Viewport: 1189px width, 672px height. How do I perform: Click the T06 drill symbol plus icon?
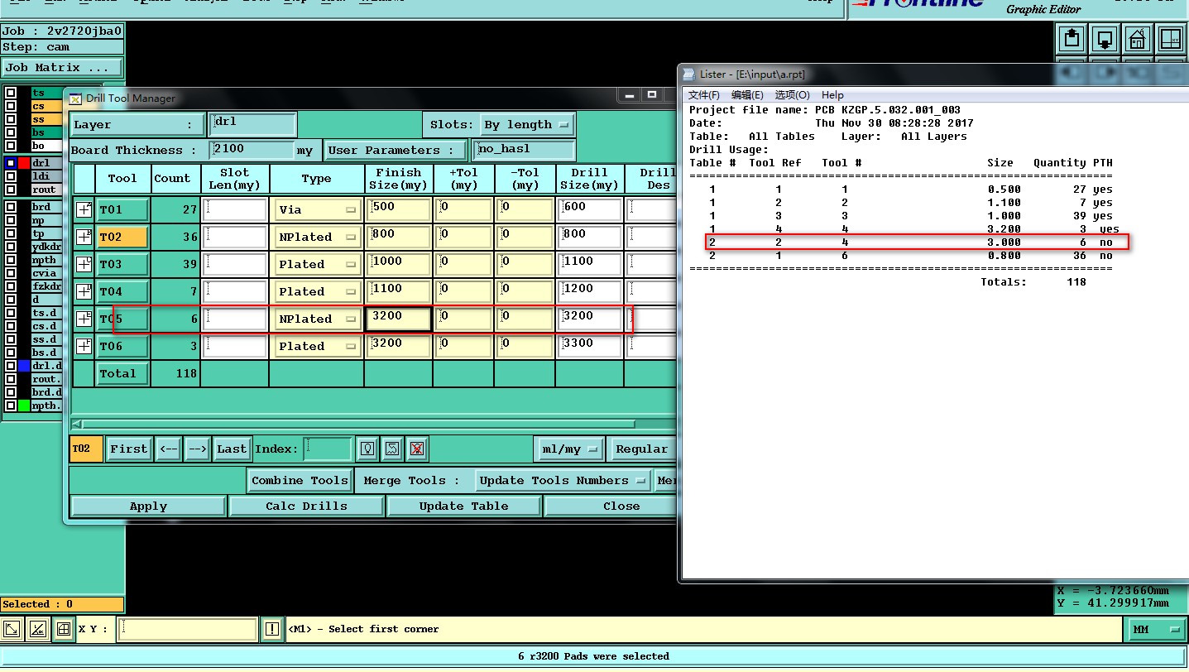click(x=84, y=346)
